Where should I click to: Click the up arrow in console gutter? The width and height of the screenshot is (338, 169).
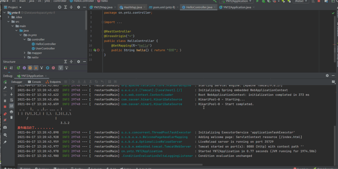pos(12,88)
